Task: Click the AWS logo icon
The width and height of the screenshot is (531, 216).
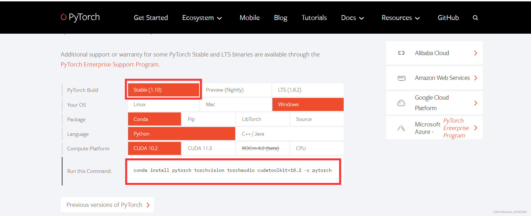Action: tap(402, 78)
